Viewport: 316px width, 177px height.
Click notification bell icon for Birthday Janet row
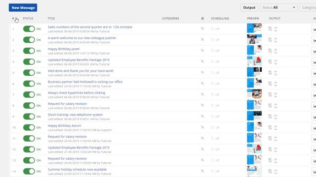point(202,50)
